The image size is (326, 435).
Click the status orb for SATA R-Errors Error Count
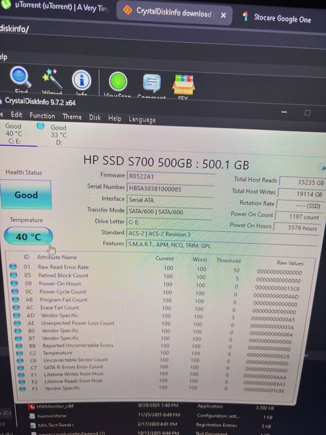point(20,368)
